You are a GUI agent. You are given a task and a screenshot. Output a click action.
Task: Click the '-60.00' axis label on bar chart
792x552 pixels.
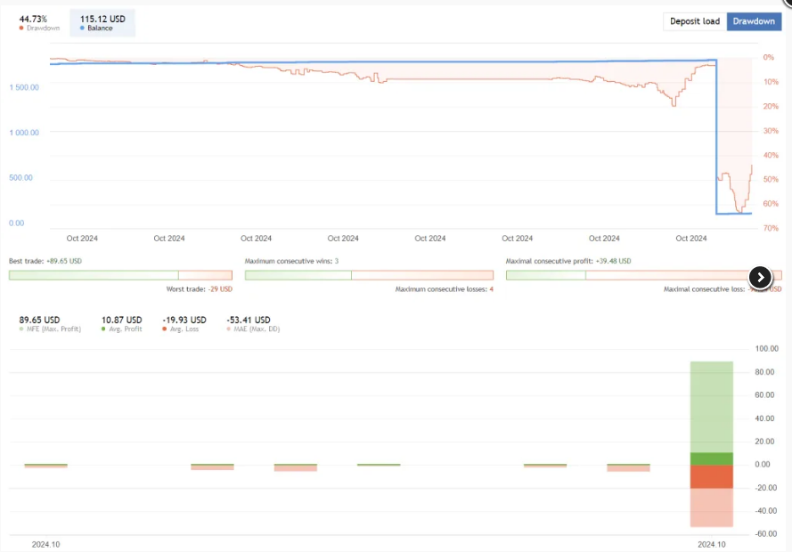point(766,534)
